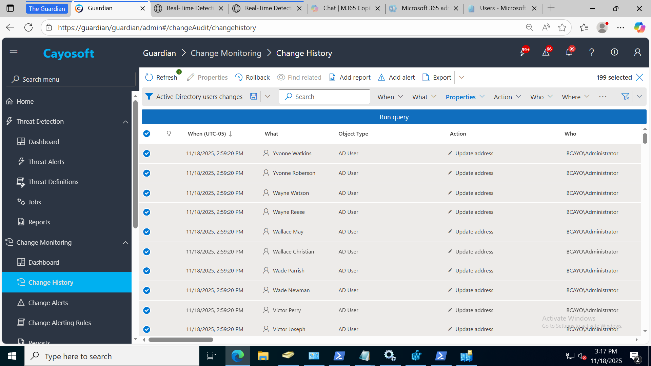The width and height of the screenshot is (651, 366).
Task: Click the horizontal scrollbar thumb below the results table
Action: click(x=181, y=340)
